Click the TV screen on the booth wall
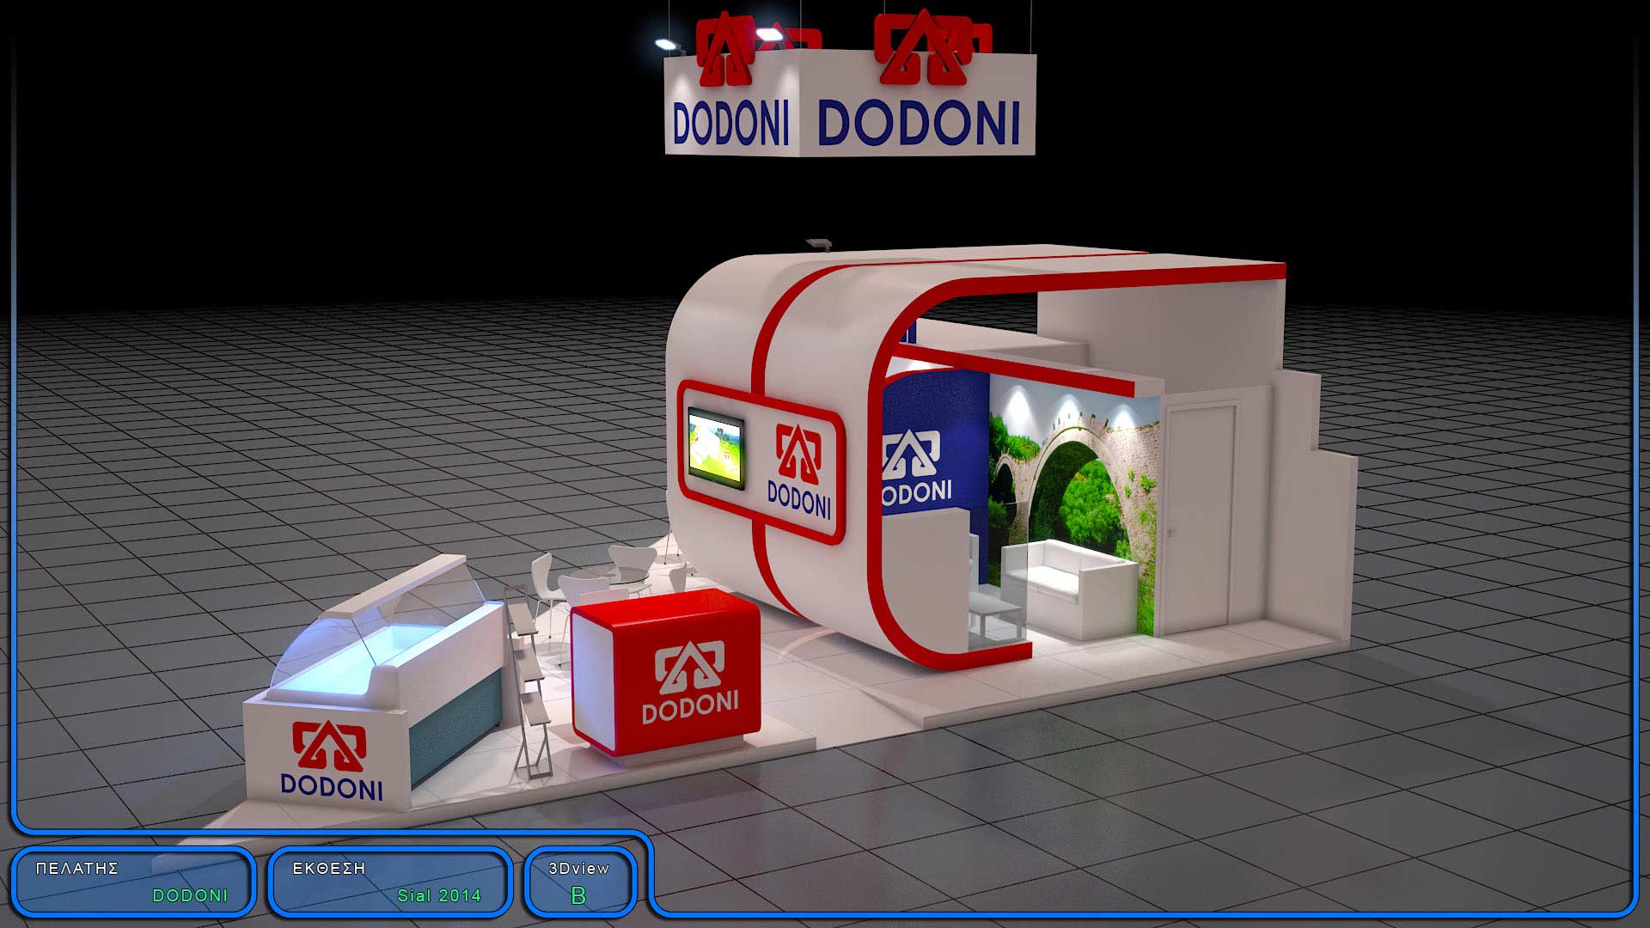Screen dimensions: 1650x928 [x=716, y=449]
